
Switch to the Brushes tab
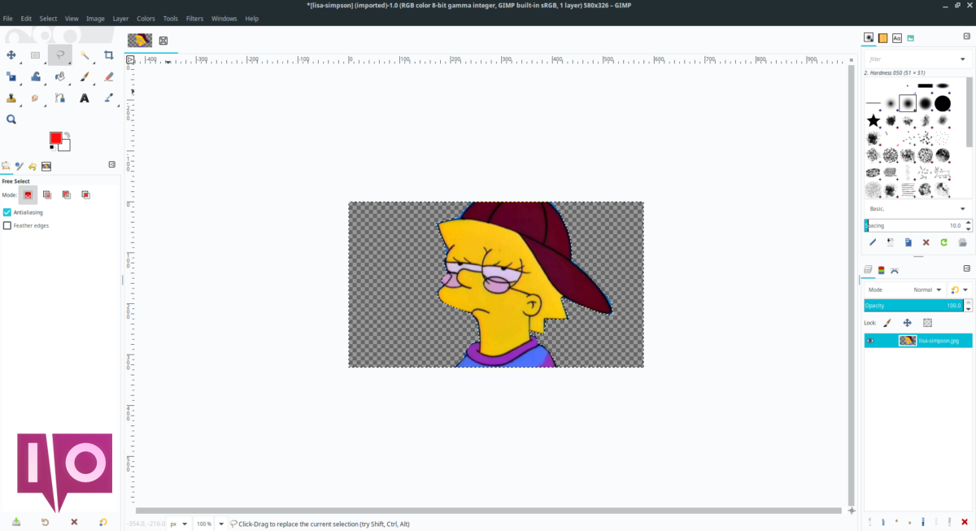click(x=869, y=37)
